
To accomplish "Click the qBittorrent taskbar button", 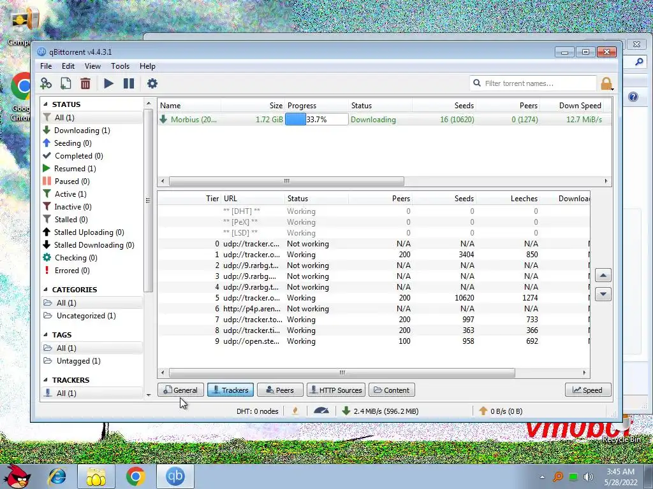I will [x=175, y=476].
